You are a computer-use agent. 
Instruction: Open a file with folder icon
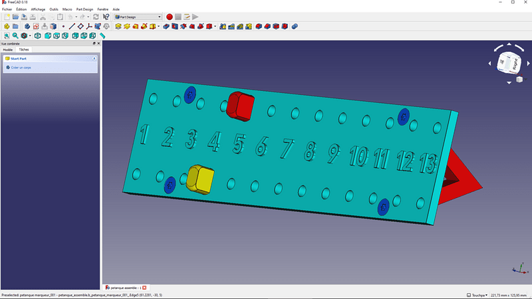pyautogui.click(x=15, y=17)
